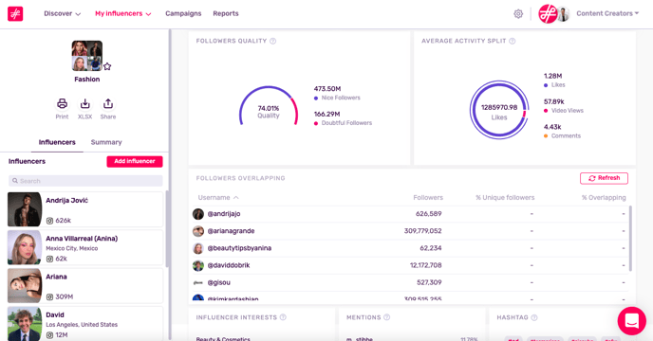Expand the Discover dropdown menu
The image size is (653, 341).
62,13
